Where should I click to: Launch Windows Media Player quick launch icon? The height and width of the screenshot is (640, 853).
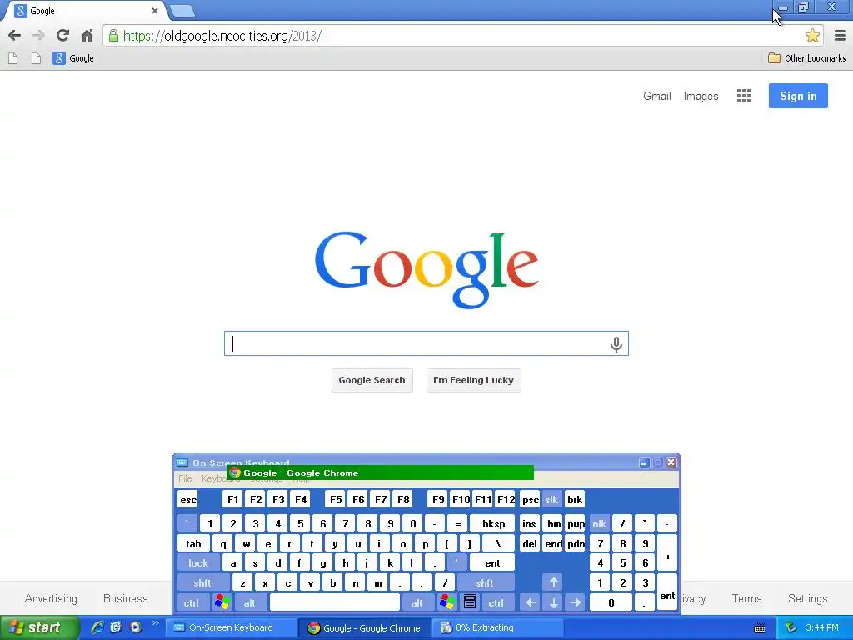coord(136,627)
